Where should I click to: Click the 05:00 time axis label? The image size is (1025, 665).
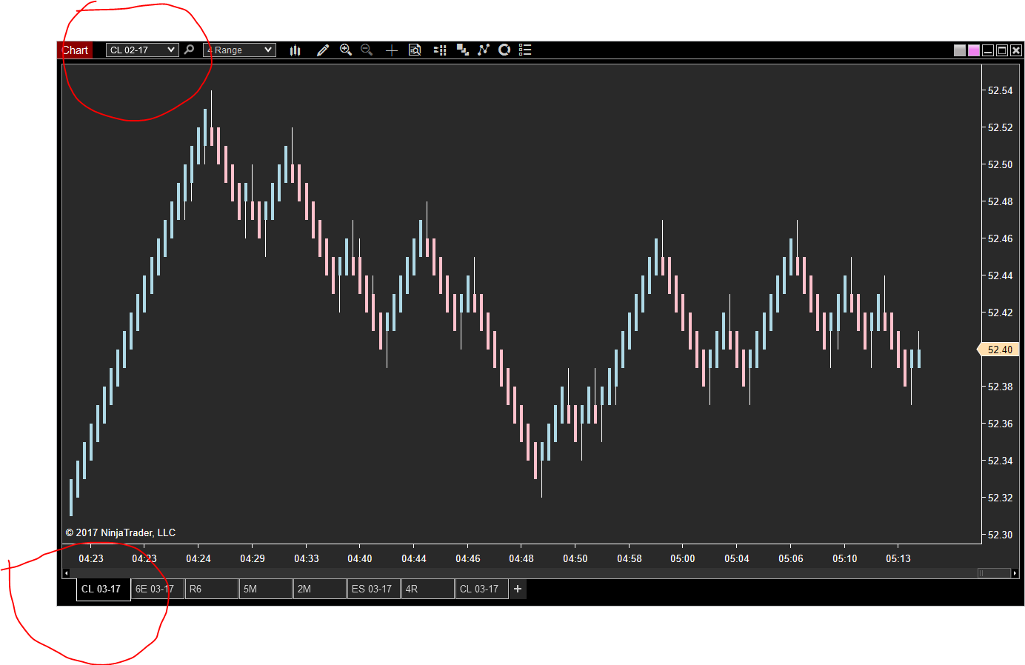[683, 558]
